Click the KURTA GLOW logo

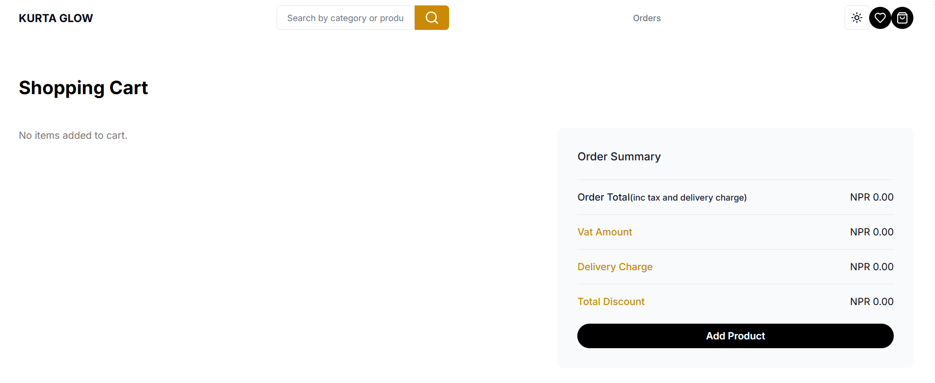(56, 18)
